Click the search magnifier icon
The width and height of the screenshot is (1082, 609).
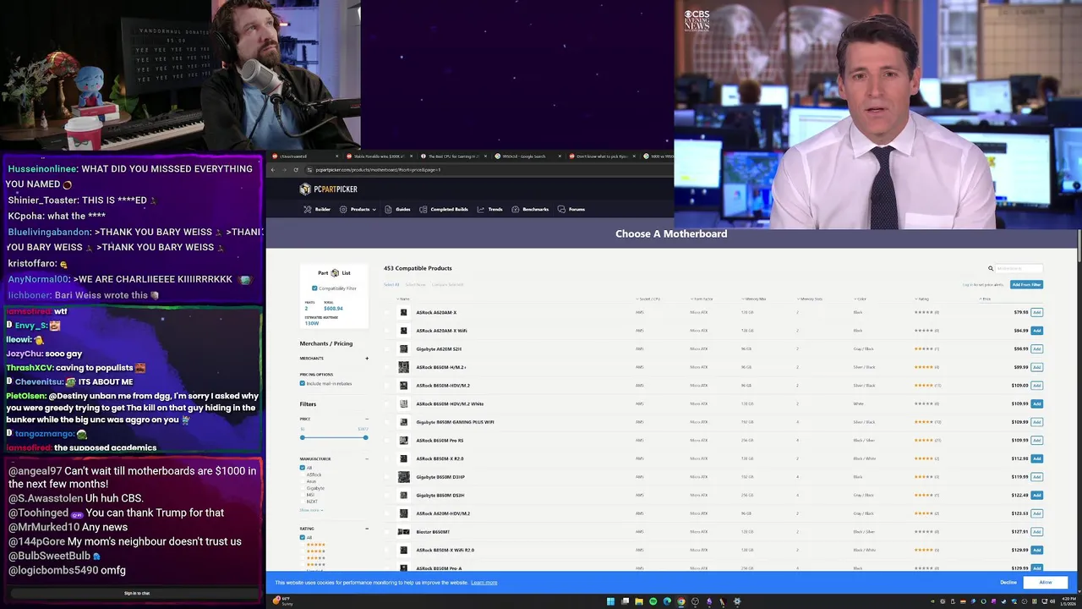[991, 269]
